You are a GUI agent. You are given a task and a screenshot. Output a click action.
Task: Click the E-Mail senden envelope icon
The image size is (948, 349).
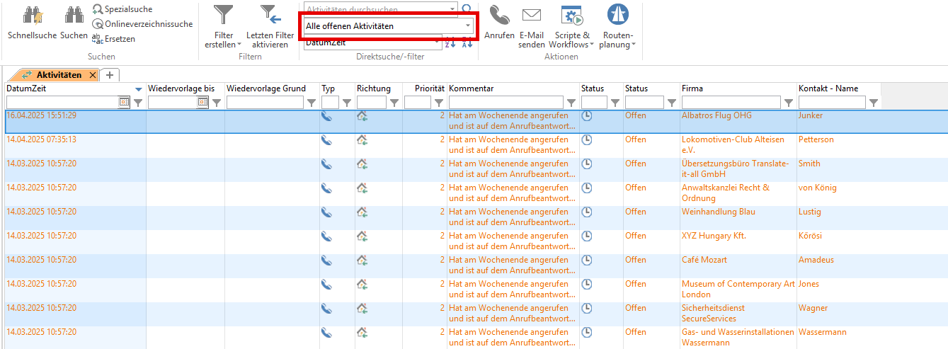[x=531, y=16]
